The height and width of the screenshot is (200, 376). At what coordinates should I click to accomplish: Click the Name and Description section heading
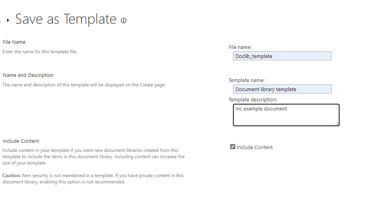pos(28,75)
